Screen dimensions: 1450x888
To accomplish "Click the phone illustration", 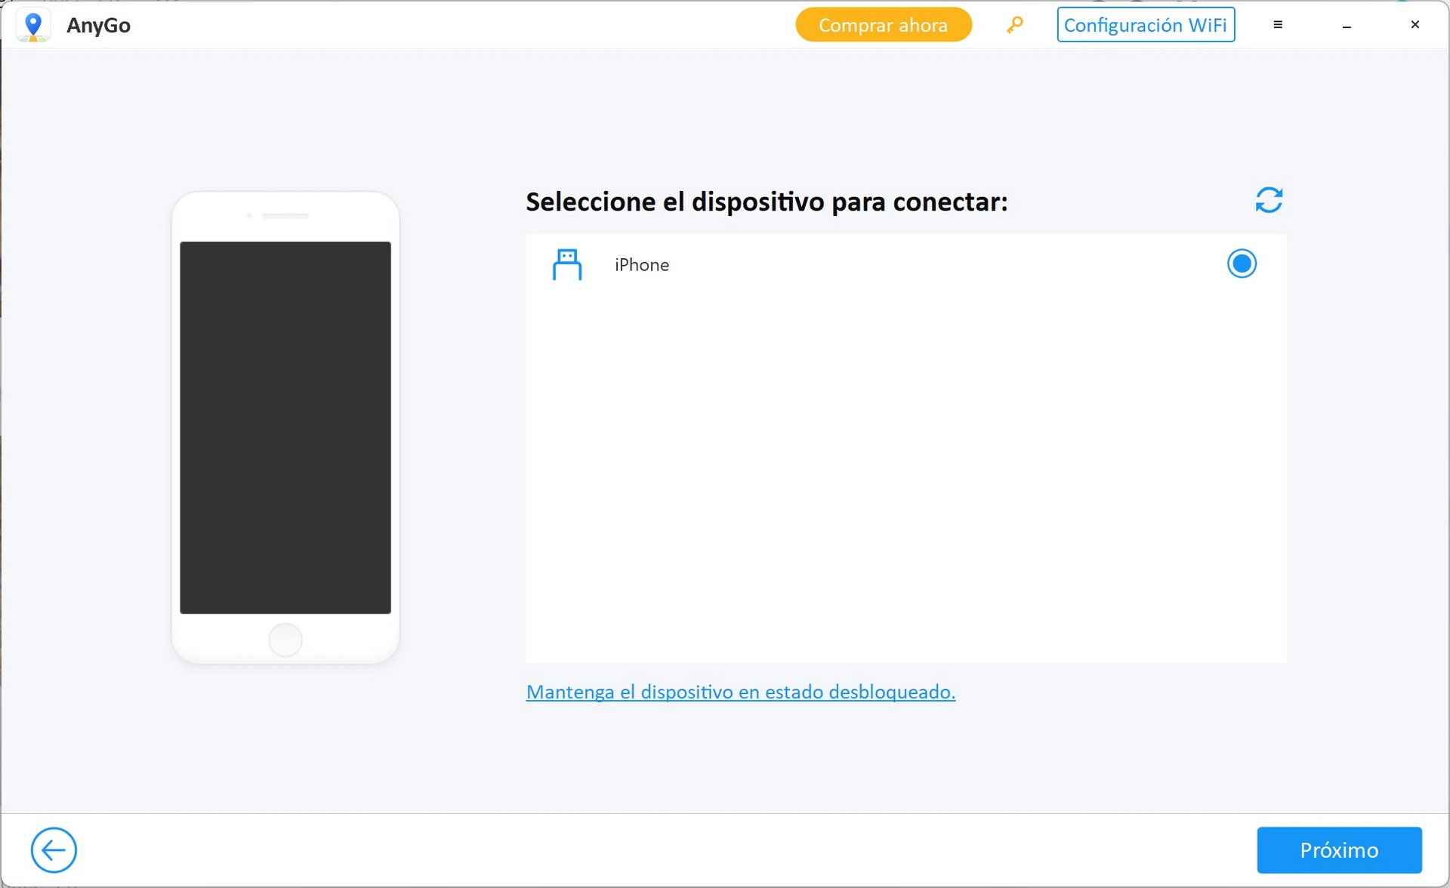I will (285, 427).
